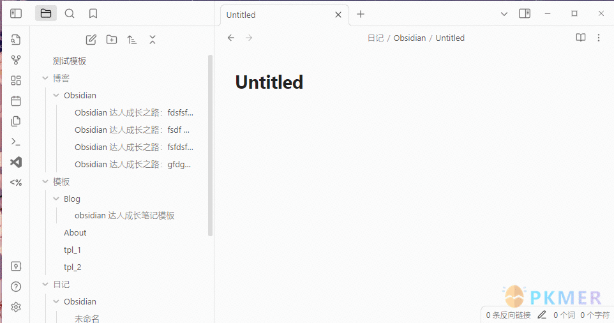Click Untitled in the breadcrumb path
614x323 pixels.
pyautogui.click(x=450, y=38)
